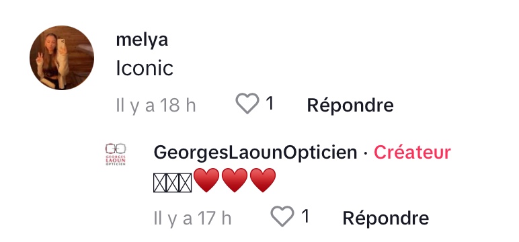This screenshot has height=242, width=519.
Task: Visit the melya username link
Action: pyautogui.click(x=142, y=40)
